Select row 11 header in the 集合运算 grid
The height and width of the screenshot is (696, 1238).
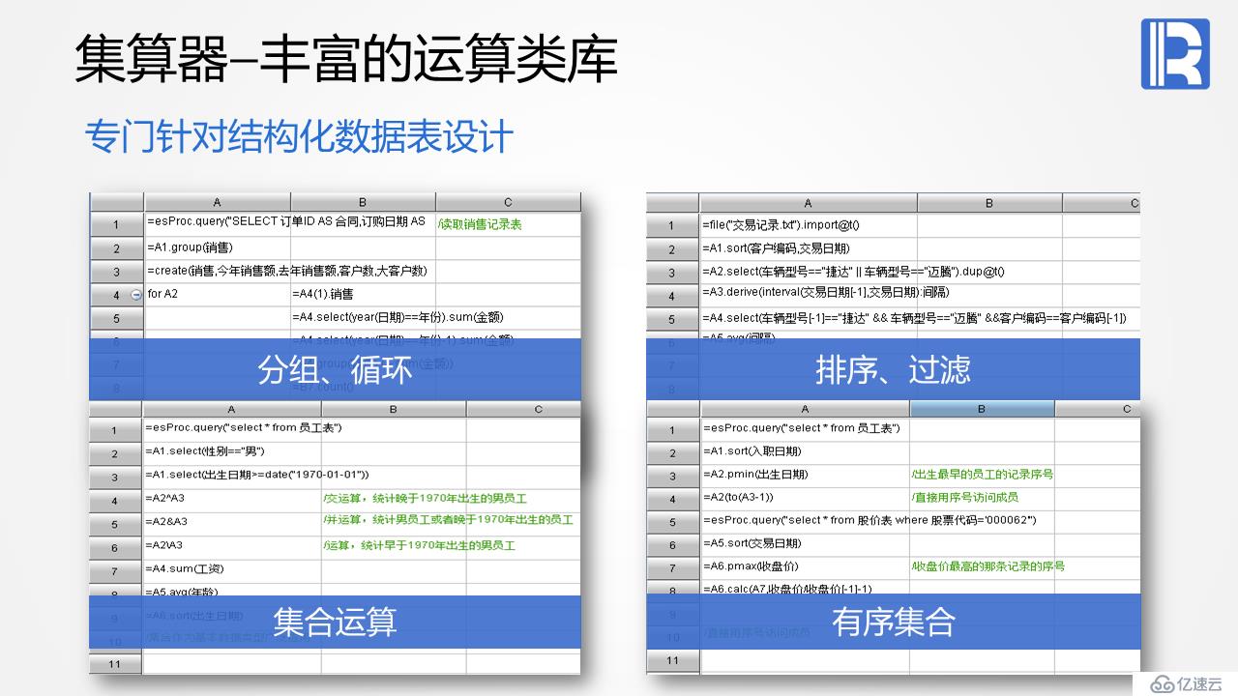pos(115,663)
